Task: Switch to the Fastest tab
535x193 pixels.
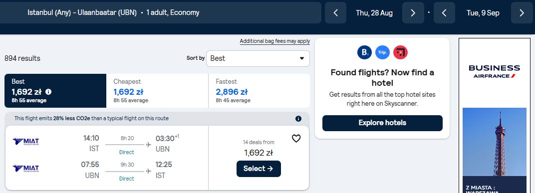Action: [x=259, y=91]
